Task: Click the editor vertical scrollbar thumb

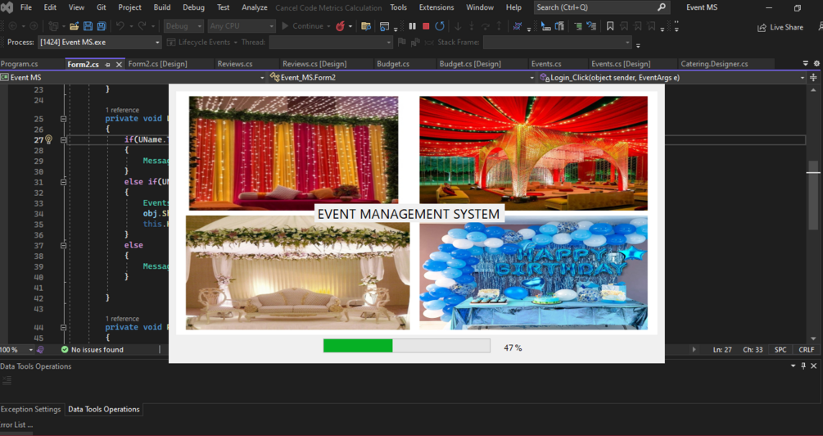Action: pyautogui.click(x=813, y=195)
